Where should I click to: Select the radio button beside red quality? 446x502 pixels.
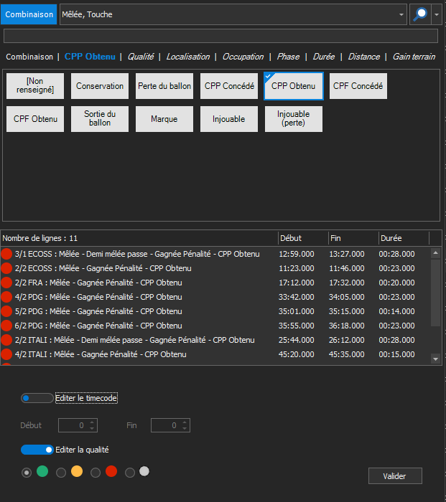[x=96, y=472]
